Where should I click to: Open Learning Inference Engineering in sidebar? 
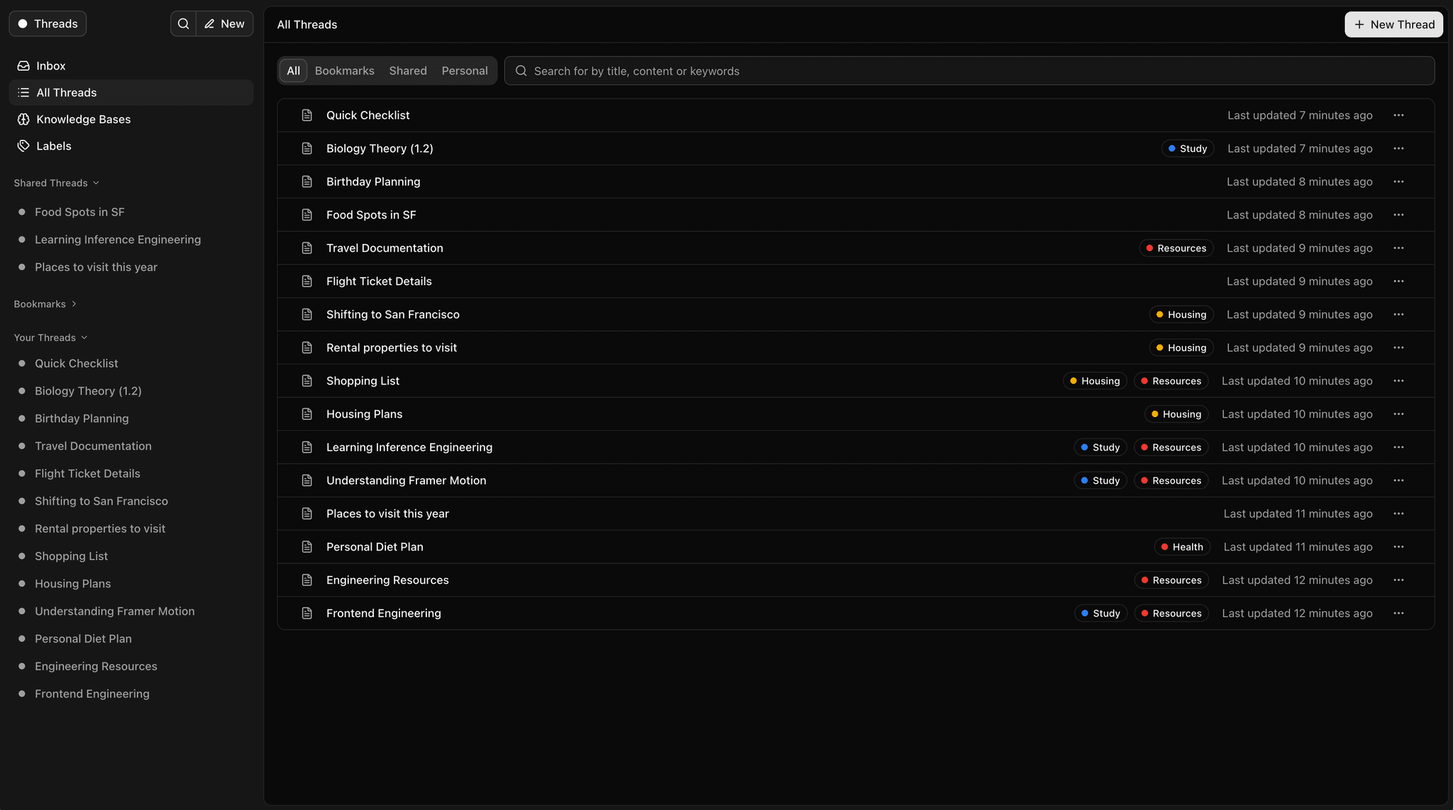point(118,240)
